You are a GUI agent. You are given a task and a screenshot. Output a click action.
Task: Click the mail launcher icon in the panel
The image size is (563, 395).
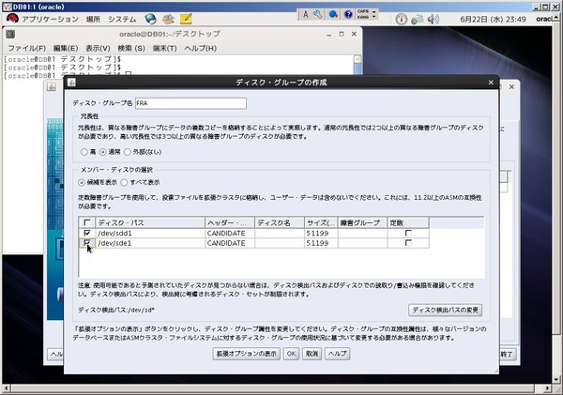pos(168,19)
